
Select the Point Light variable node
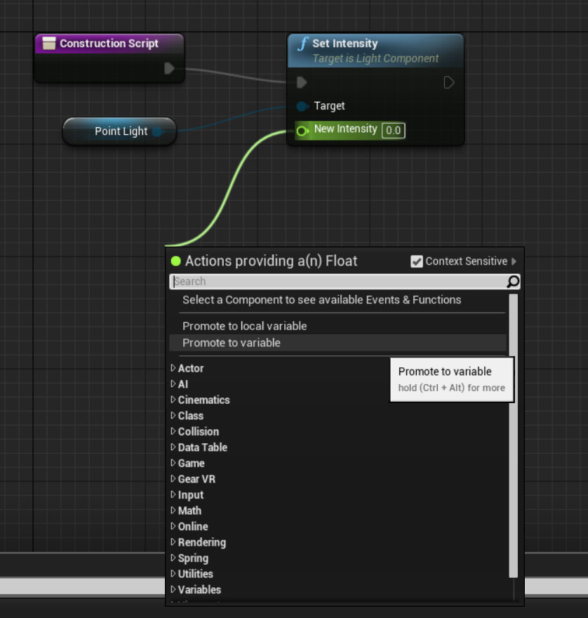(119, 131)
